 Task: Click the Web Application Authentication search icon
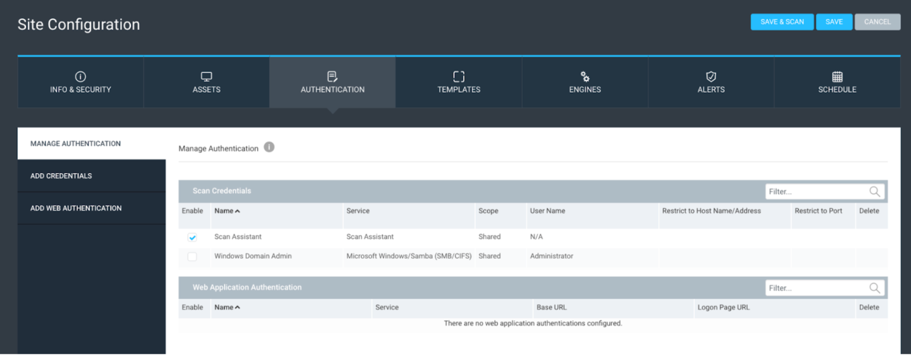coord(874,288)
